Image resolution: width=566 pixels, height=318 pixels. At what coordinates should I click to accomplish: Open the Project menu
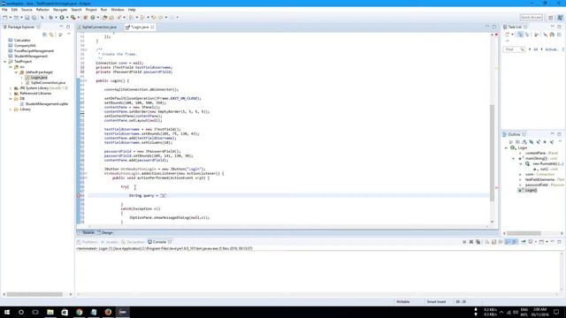coord(91,10)
